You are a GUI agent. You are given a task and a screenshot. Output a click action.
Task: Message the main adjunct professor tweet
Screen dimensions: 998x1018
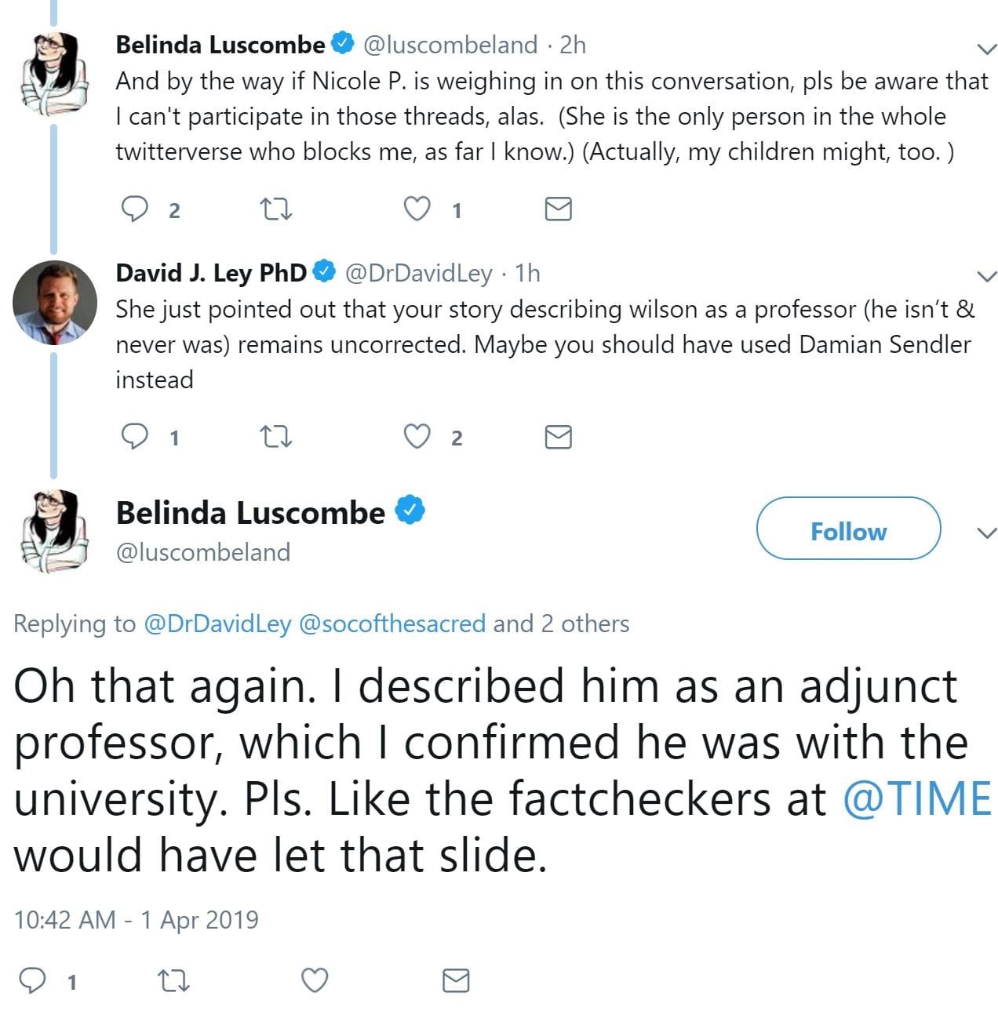point(456,980)
